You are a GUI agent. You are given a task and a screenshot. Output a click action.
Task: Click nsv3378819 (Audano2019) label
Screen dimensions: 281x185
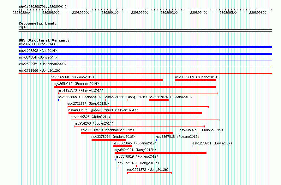point(136,156)
